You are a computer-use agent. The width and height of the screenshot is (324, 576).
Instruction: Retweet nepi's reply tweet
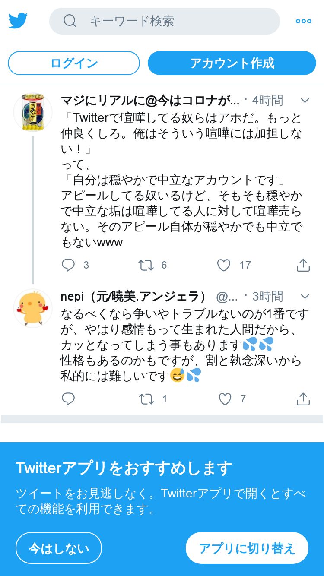pos(146,399)
